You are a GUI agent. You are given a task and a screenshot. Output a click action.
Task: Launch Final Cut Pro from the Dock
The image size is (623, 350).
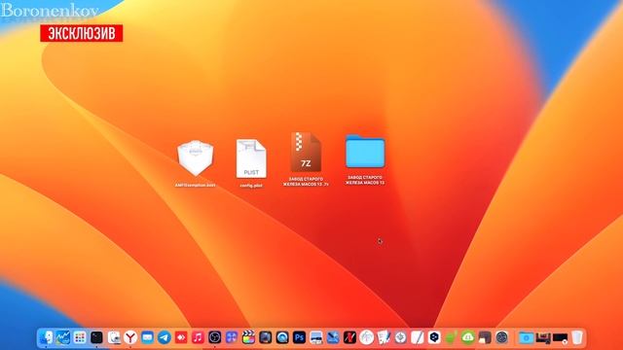(x=249, y=337)
